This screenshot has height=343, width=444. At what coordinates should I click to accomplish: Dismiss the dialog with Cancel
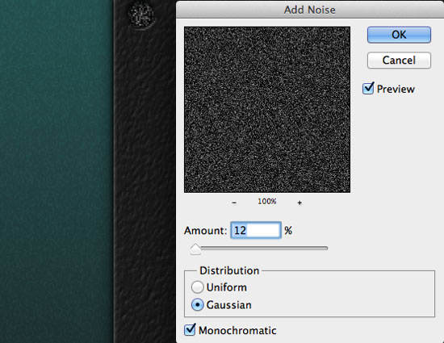click(x=399, y=60)
